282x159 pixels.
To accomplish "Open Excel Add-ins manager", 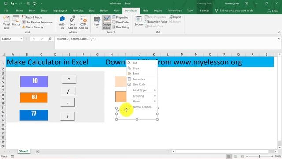I will tap(72, 23).
